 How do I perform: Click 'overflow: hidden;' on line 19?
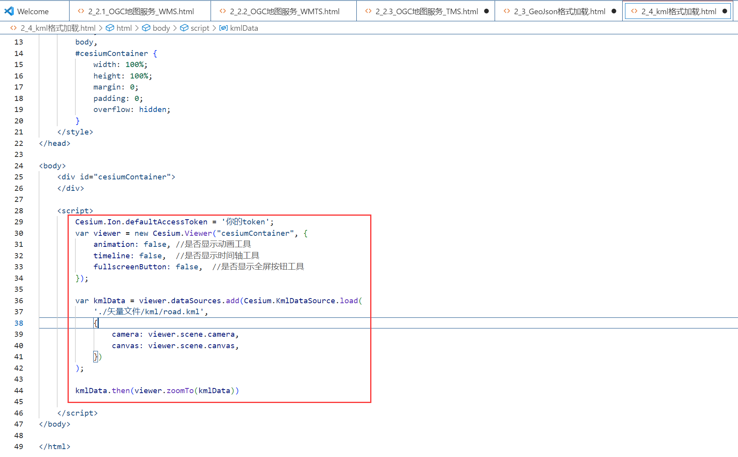click(132, 110)
